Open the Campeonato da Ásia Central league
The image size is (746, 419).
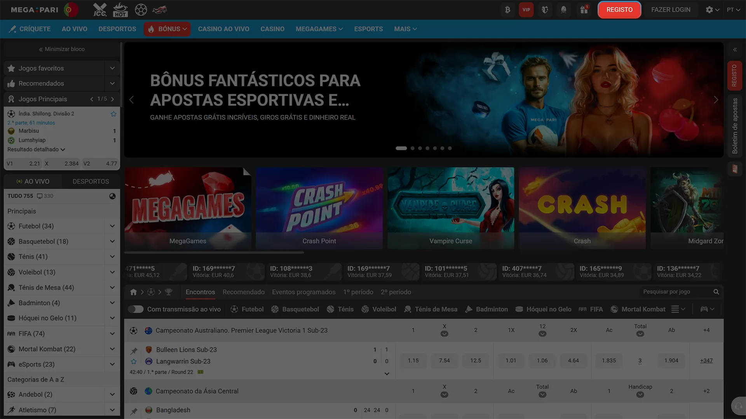click(197, 391)
